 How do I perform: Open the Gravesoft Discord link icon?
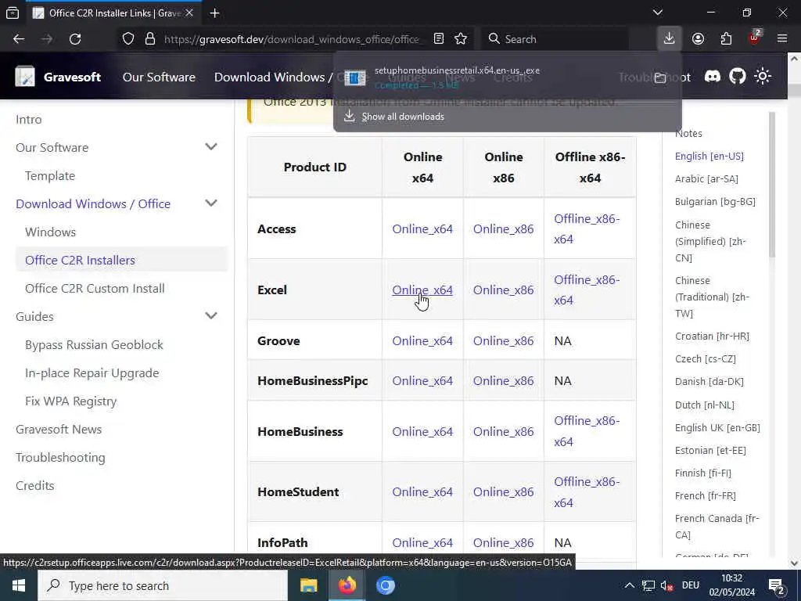(712, 77)
